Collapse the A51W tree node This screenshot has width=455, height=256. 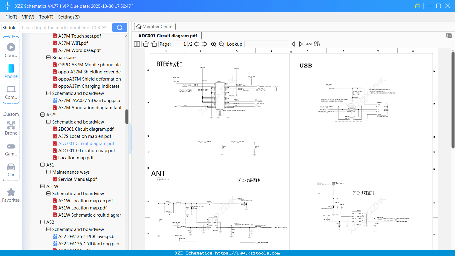point(42,186)
